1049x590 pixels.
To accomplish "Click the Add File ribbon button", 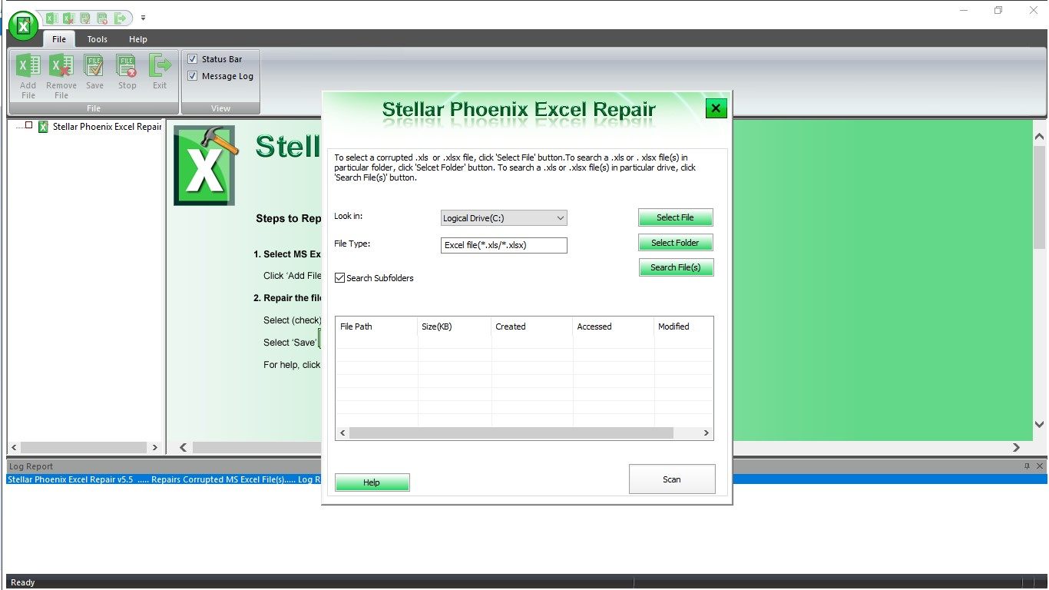I will click(x=28, y=76).
